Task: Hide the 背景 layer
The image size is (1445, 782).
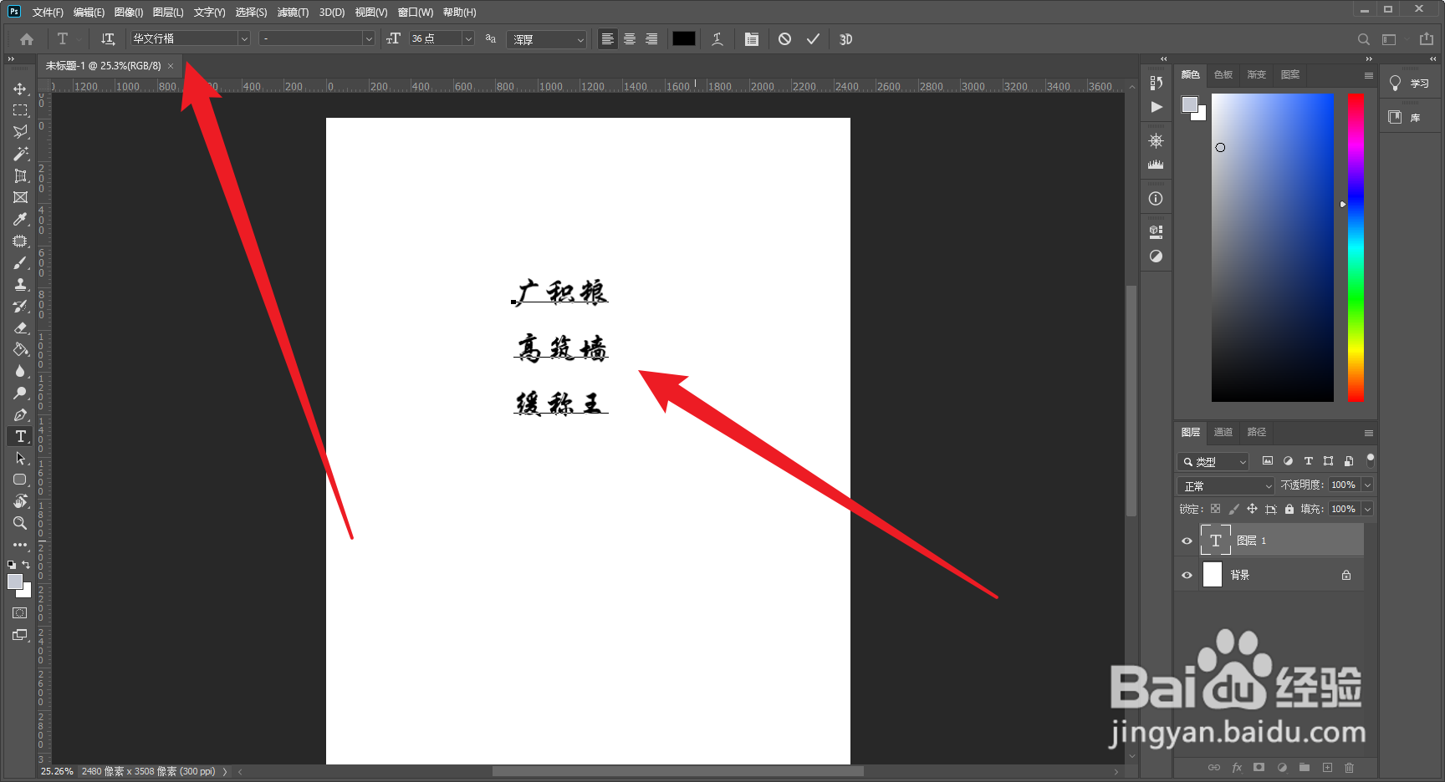Action: click(x=1187, y=575)
